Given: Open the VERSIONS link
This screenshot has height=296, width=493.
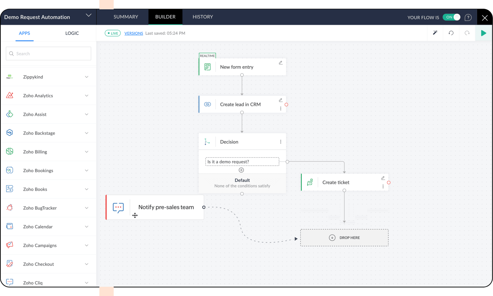Looking at the screenshot, I should click(133, 33).
